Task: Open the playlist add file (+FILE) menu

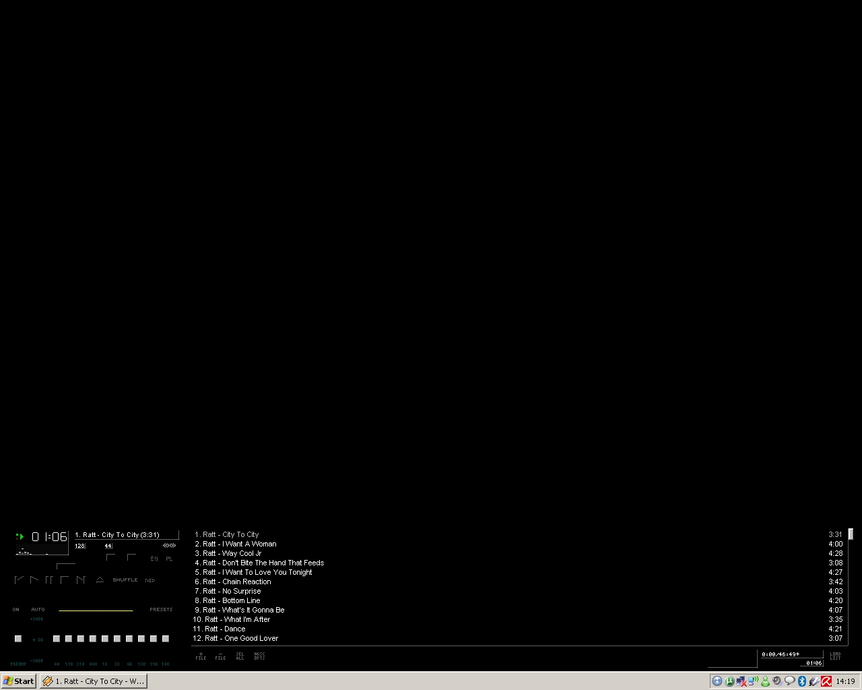Action: pyautogui.click(x=201, y=656)
